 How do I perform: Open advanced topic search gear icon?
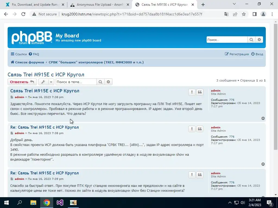coord(108,82)
